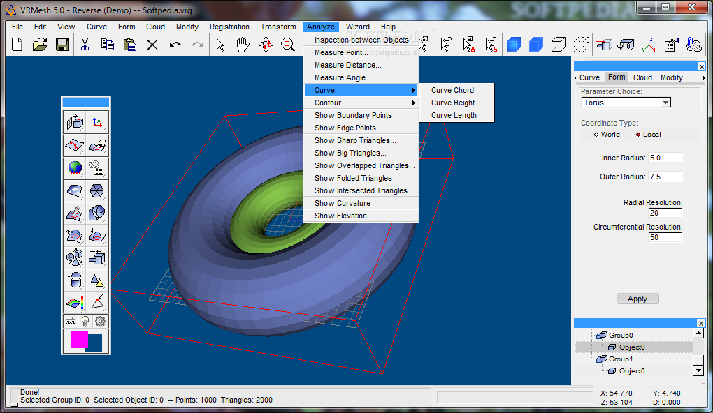Click the Inner Radius input field
The width and height of the screenshot is (713, 413).
click(665, 158)
